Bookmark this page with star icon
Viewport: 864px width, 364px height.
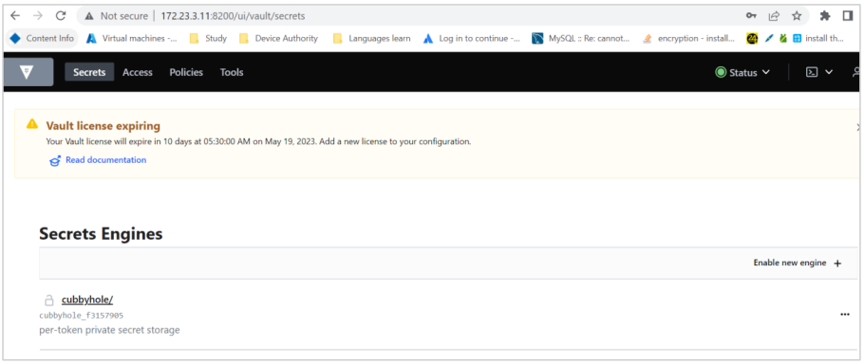point(797,16)
